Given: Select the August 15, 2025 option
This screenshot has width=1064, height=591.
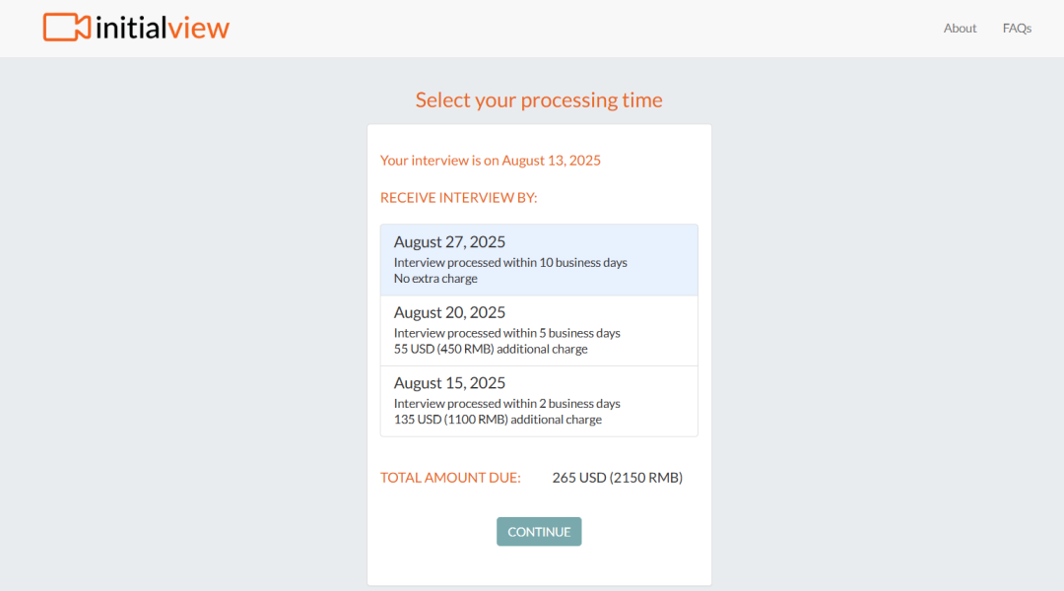Looking at the screenshot, I should [539, 401].
